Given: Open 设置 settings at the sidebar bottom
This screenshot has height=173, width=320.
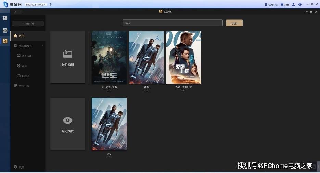Looking at the screenshot, I should click(x=19, y=167).
